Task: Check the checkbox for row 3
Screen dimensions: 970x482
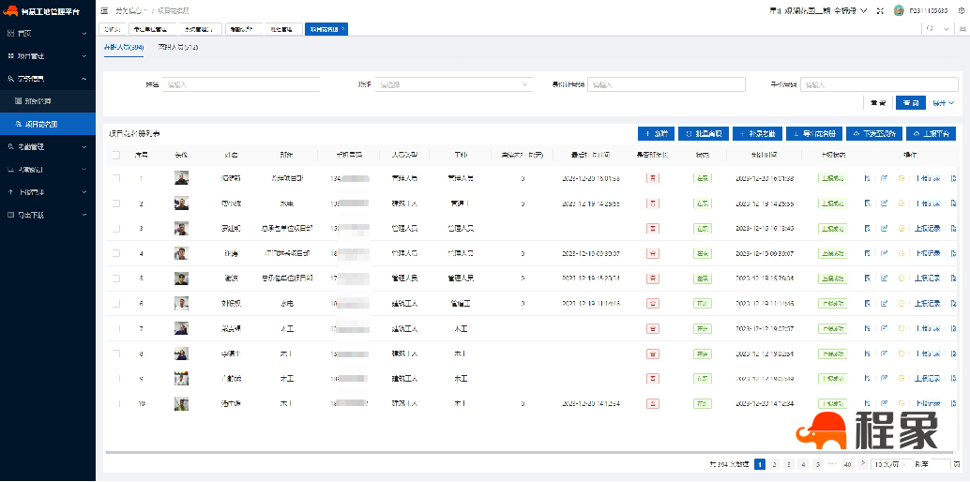Action: [x=115, y=228]
